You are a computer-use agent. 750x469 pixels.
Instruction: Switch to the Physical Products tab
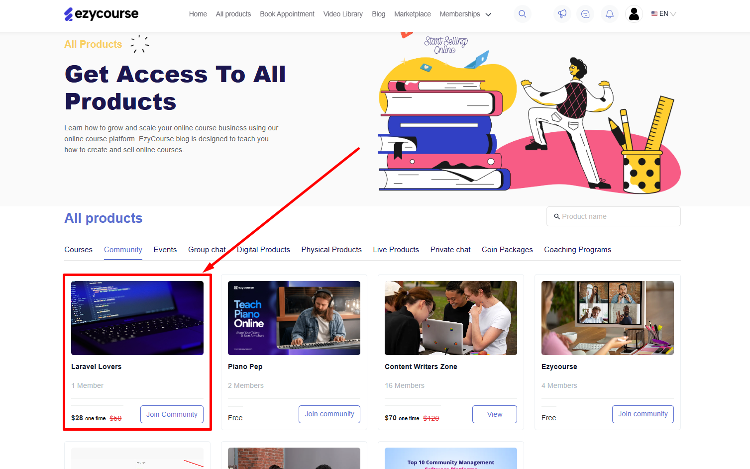click(x=331, y=250)
